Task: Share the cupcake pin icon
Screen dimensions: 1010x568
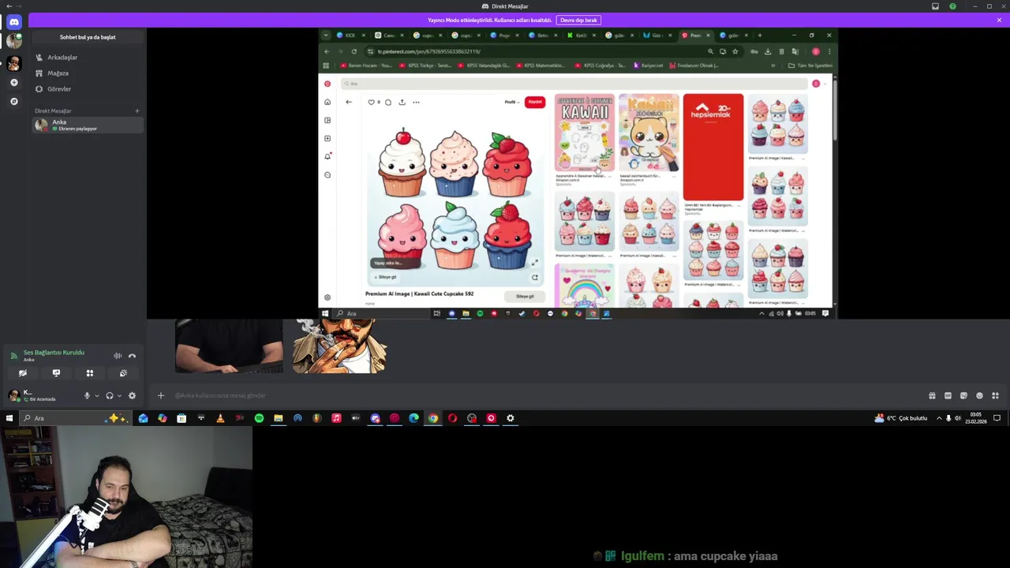Action: click(402, 102)
